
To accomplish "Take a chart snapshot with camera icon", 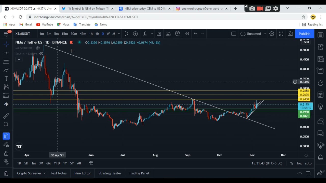I will click(290, 34).
